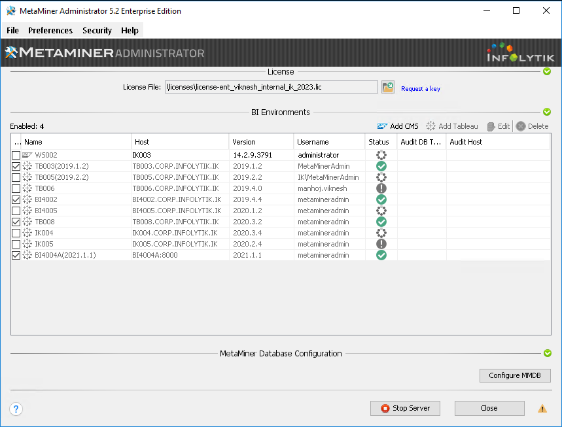
Task: Click the Delete environment button
Action: coord(533,126)
